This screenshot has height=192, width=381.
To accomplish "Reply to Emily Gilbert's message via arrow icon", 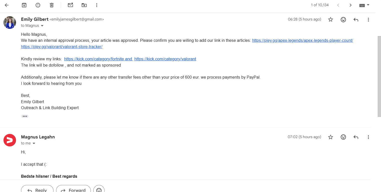I will tap(356, 20).
